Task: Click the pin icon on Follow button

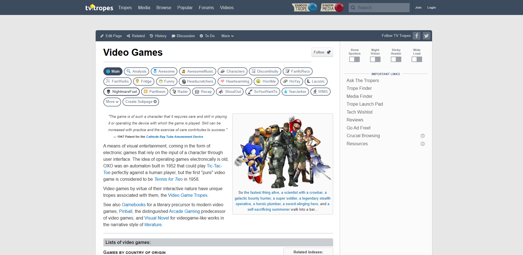Action: click(329, 52)
